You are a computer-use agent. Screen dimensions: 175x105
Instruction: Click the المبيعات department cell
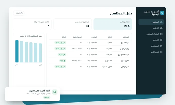tap(109, 54)
